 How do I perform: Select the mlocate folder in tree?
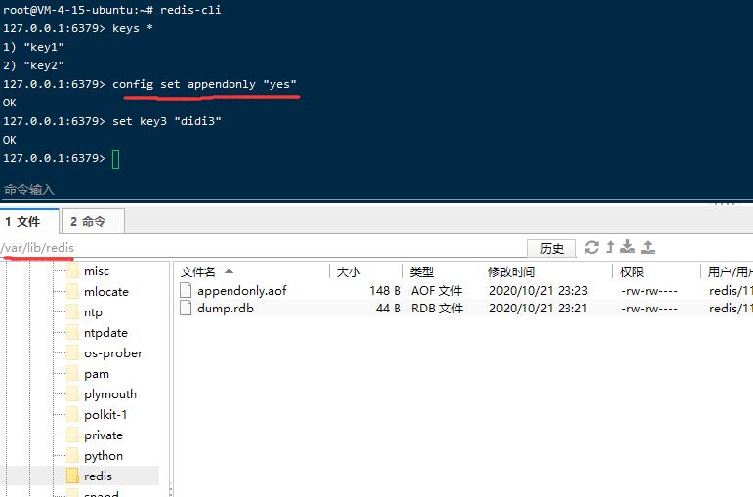point(106,292)
